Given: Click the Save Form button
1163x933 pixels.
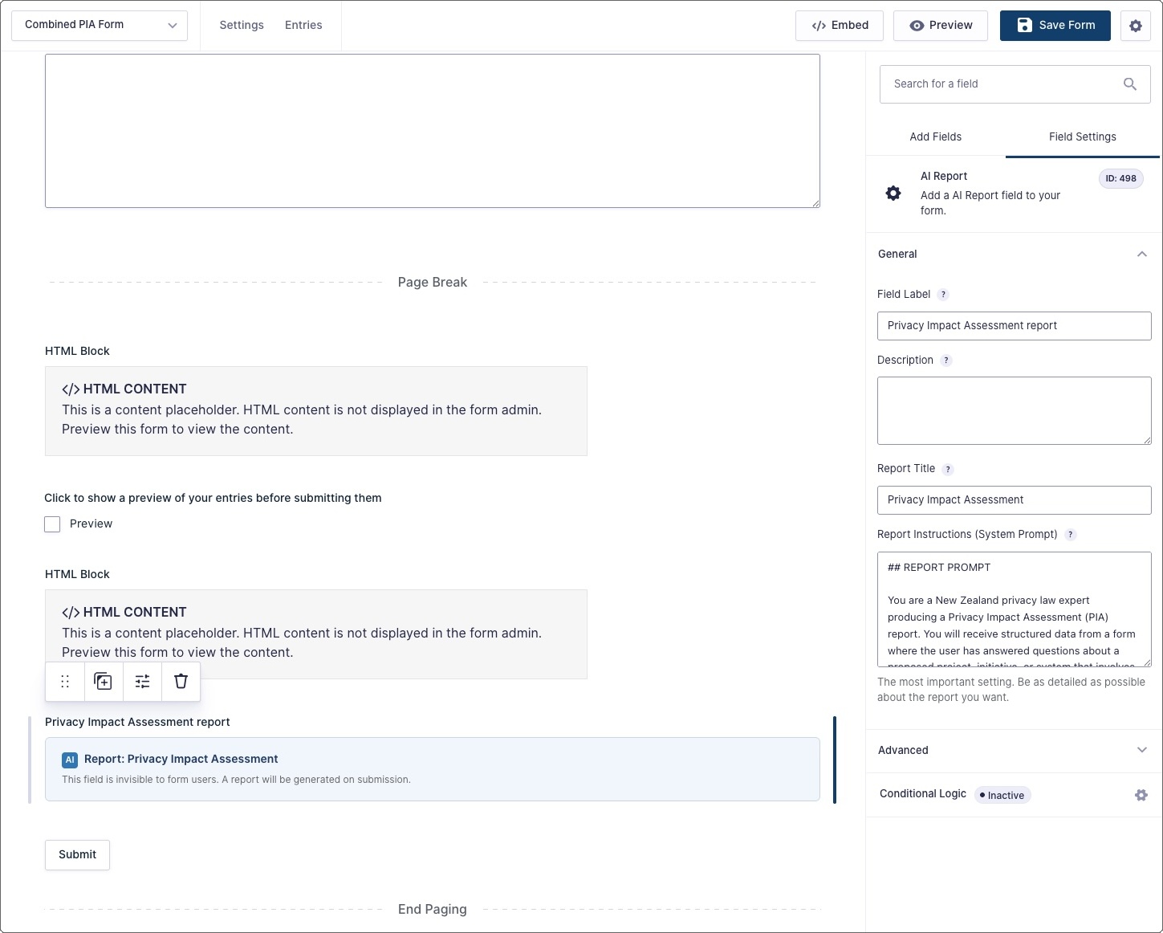Looking at the screenshot, I should [1055, 26].
